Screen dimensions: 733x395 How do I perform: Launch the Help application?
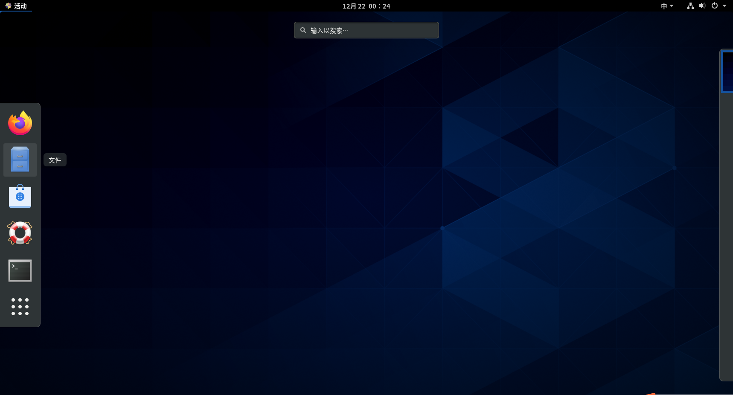(20, 233)
